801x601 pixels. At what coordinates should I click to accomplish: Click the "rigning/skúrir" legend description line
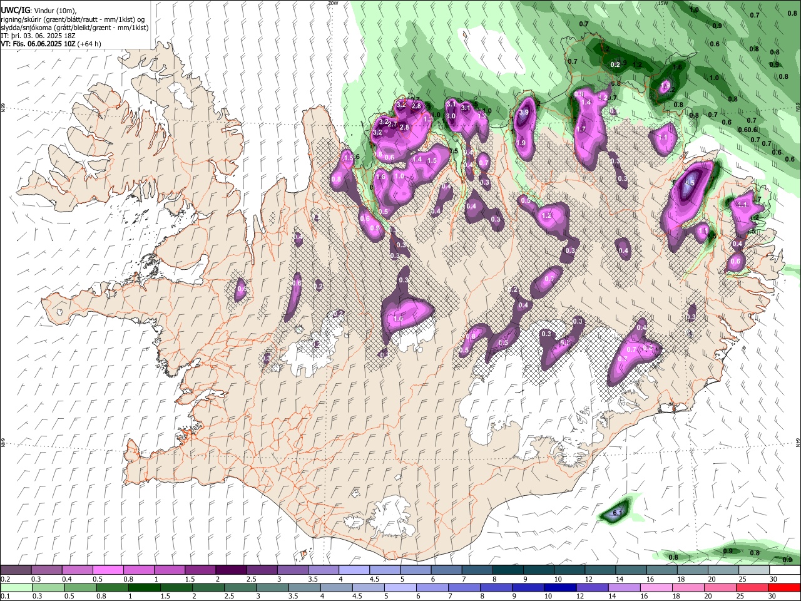[x=73, y=19]
